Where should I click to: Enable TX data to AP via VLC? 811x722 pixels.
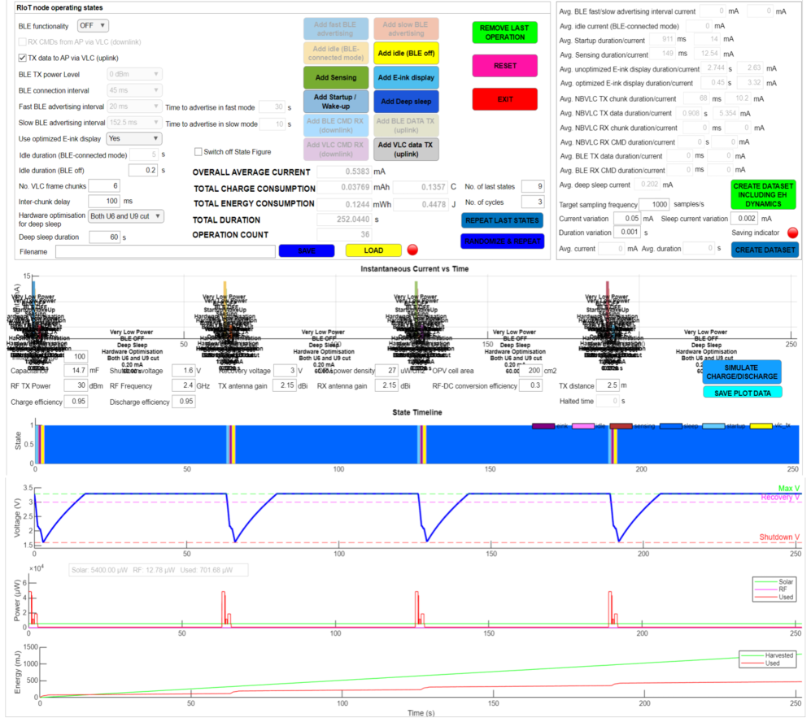pos(23,58)
